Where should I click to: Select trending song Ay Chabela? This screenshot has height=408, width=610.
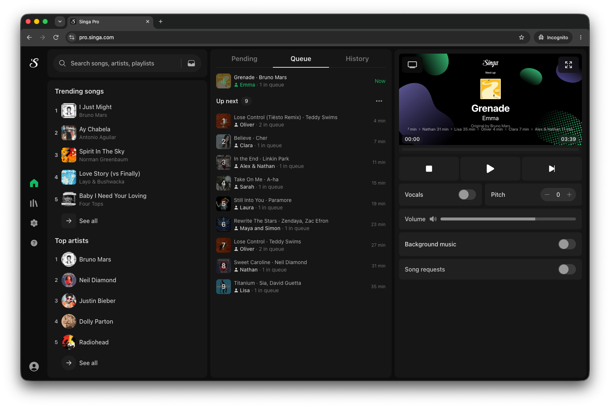127,133
